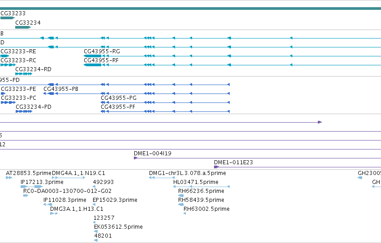Viewport: 381px width, 243px height.
Task: Click the CG33233-PE protein feature
Action: click(3, 94)
